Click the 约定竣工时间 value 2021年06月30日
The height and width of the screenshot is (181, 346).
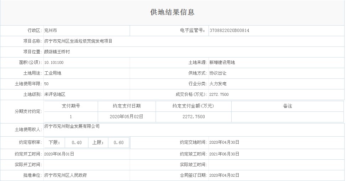coord(224,154)
